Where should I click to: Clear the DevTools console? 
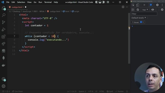[138, 10]
